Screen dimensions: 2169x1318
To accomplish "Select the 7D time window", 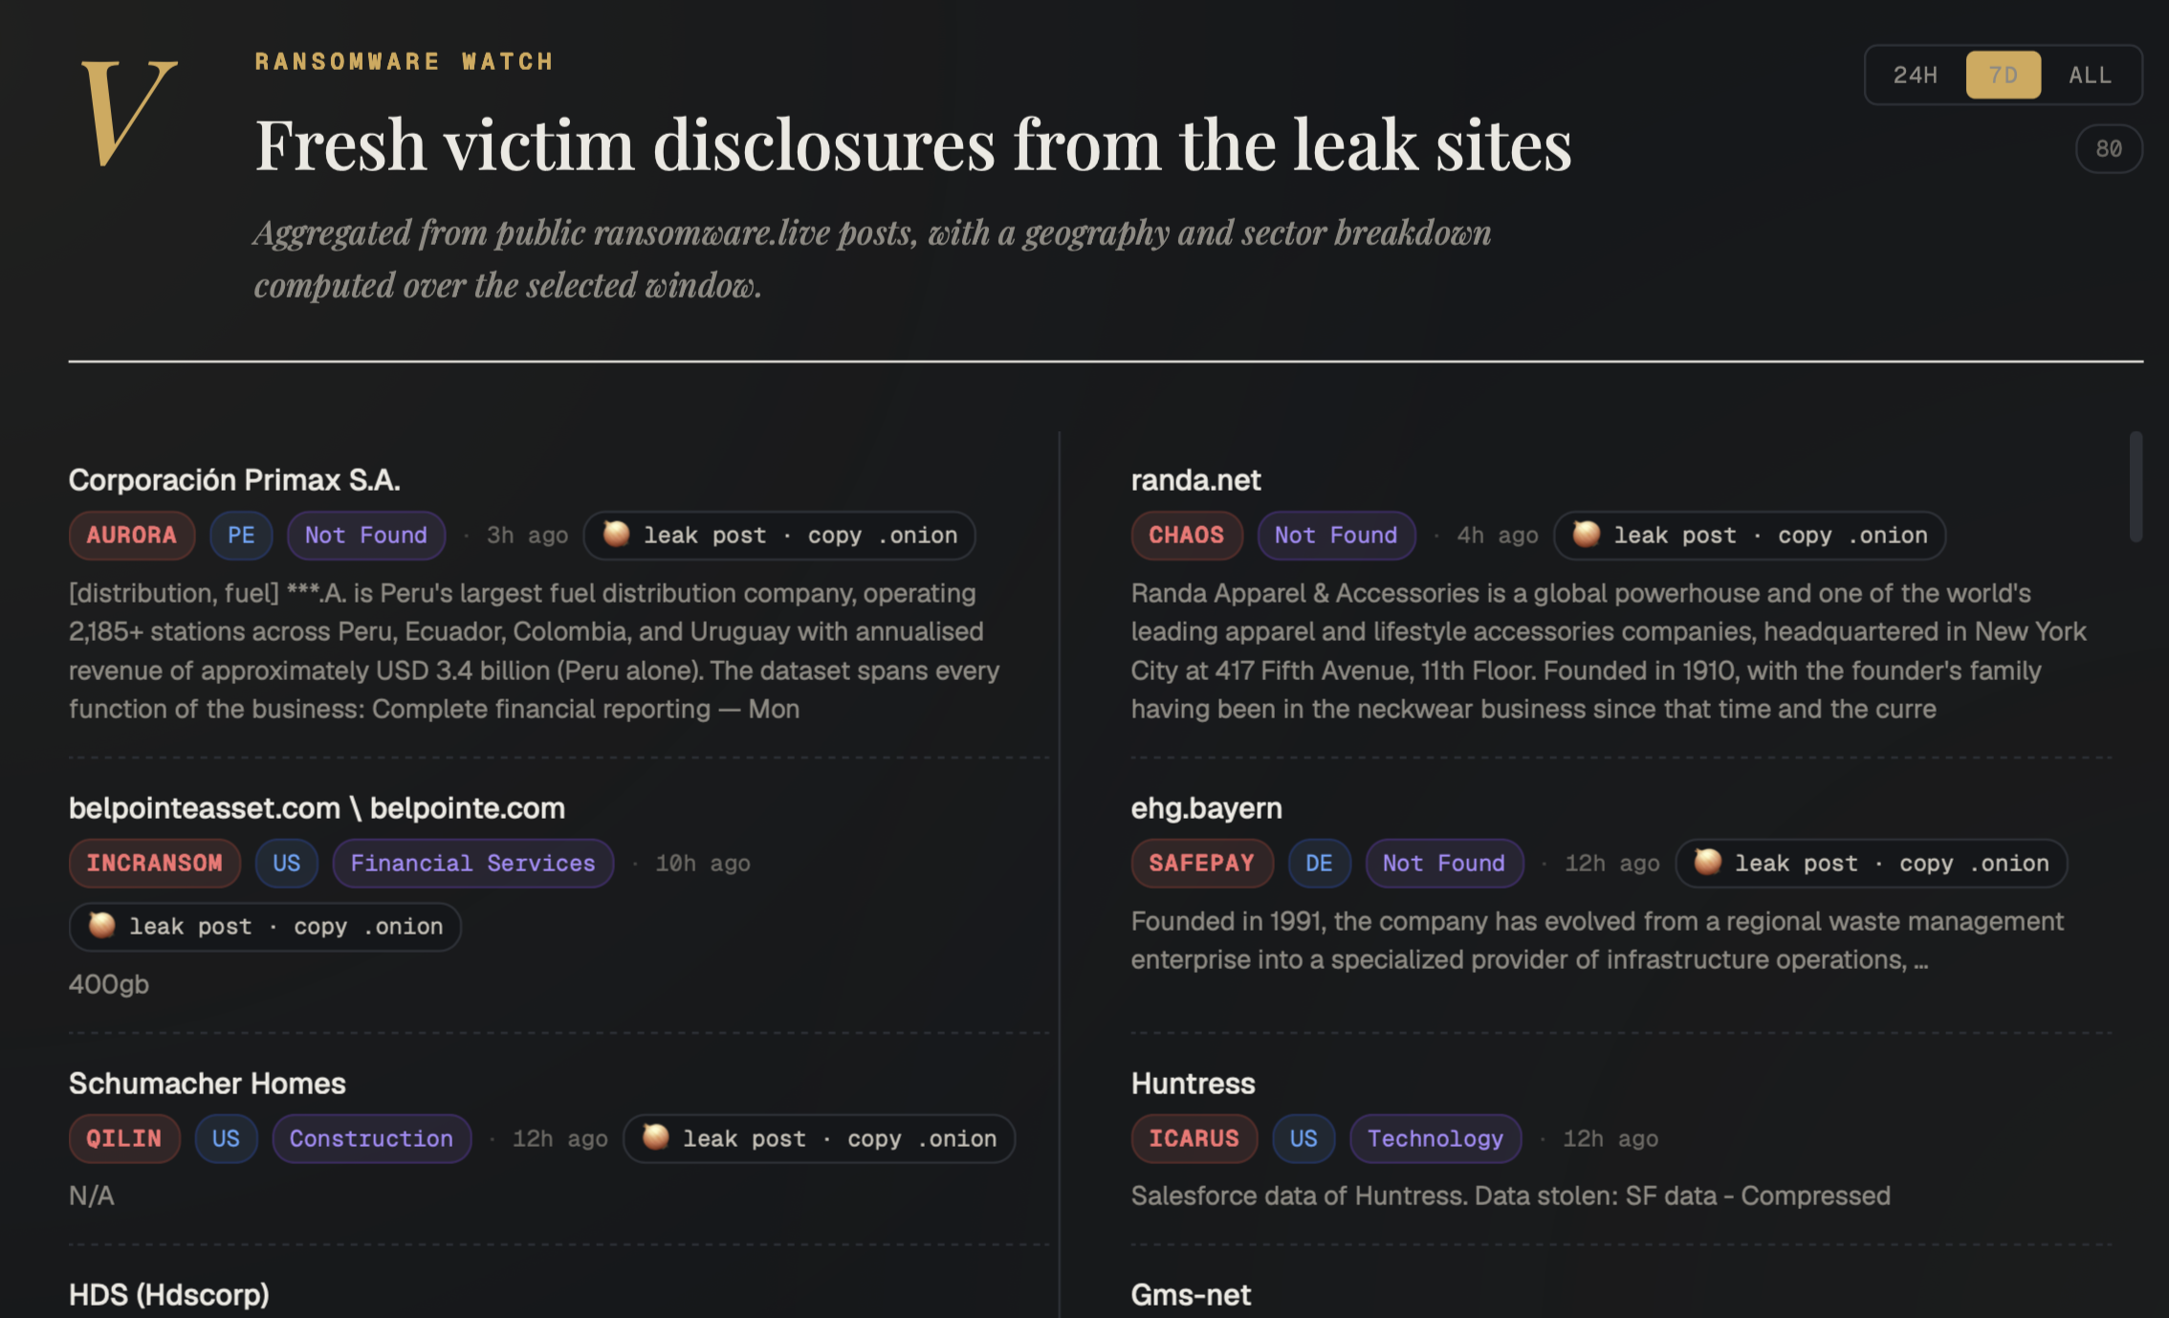I will click(x=2004, y=75).
